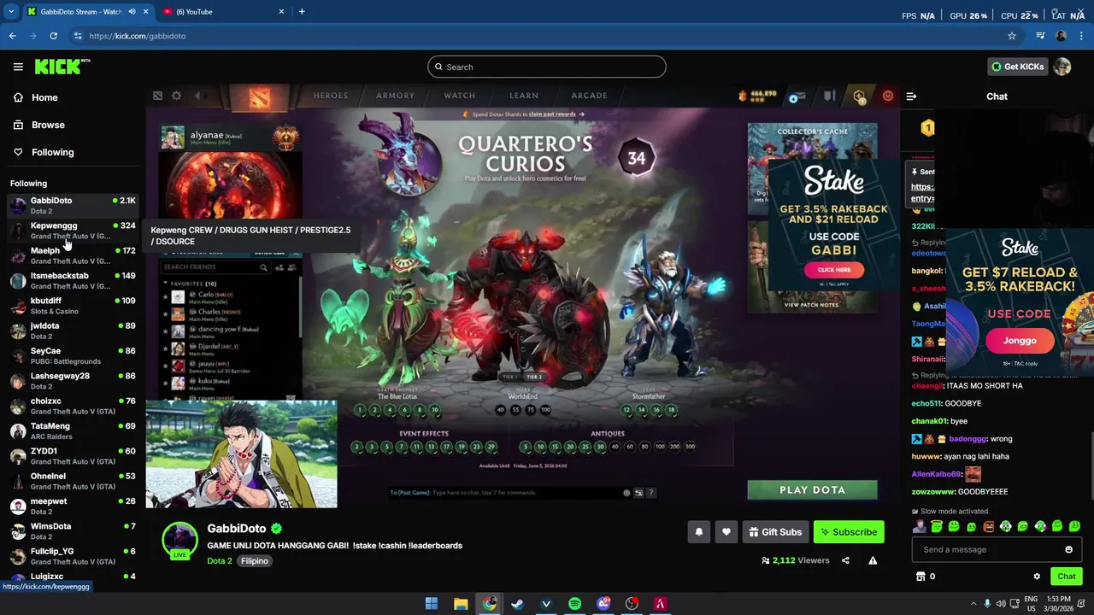Open Steam from the taskbar

[x=517, y=604]
